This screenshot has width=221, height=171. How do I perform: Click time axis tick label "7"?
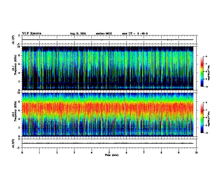click(x=144, y=153)
